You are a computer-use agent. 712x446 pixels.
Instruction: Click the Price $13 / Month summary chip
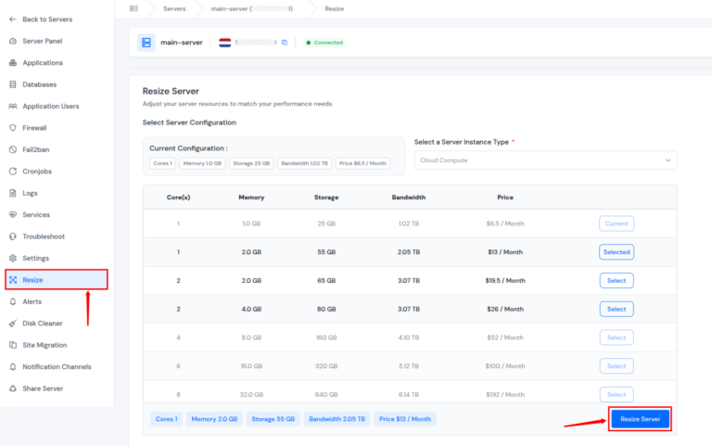point(405,419)
